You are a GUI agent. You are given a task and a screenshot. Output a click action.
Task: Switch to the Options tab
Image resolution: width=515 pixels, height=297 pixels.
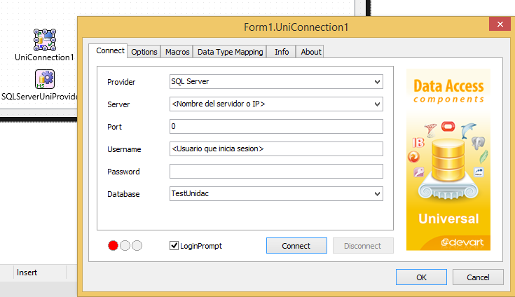pos(144,52)
